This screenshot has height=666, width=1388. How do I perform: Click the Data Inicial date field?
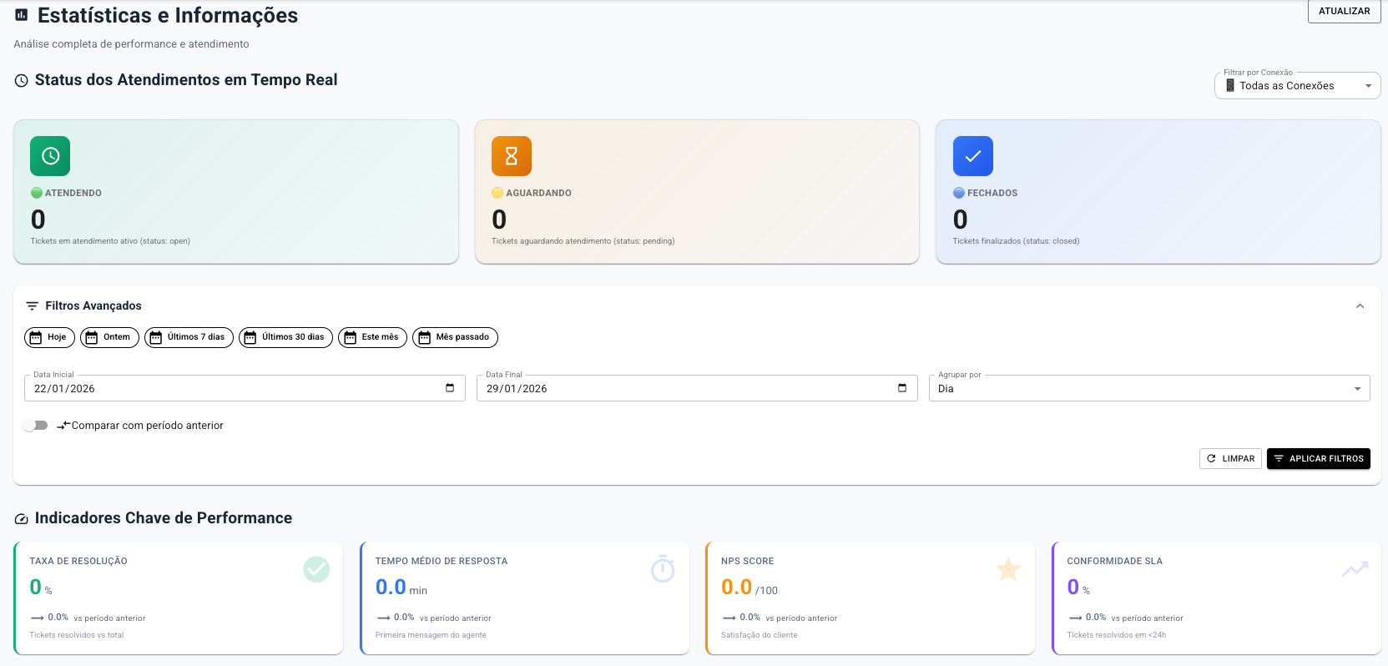[x=245, y=388]
